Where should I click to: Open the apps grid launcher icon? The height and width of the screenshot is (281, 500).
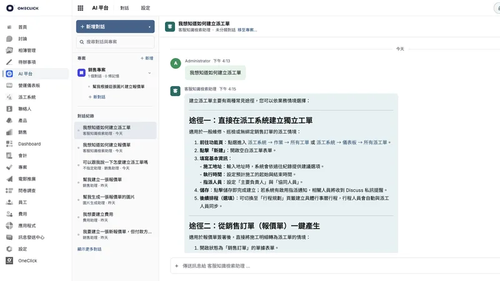click(81, 8)
